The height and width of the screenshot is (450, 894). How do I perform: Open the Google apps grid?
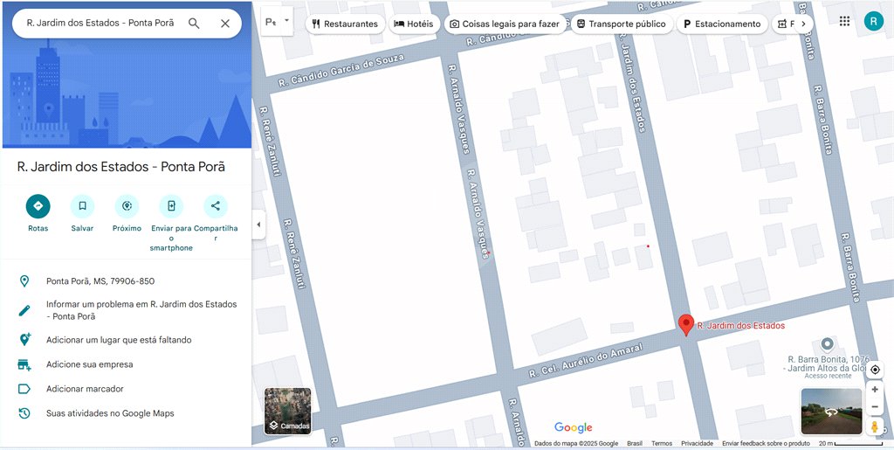(x=844, y=22)
